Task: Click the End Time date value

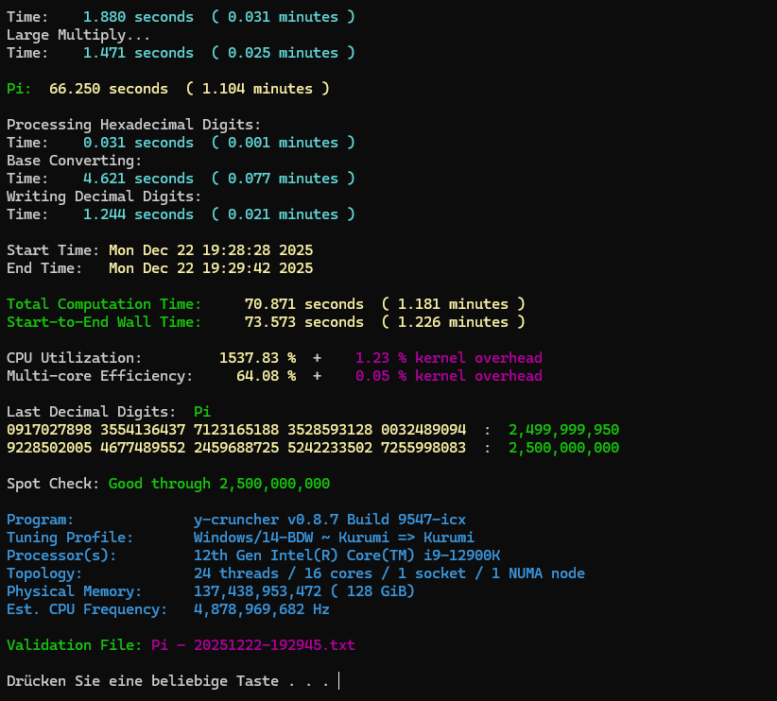Action: point(210,268)
